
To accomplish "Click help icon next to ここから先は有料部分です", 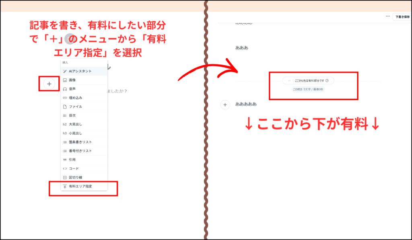I will pyautogui.click(x=327, y=81).
